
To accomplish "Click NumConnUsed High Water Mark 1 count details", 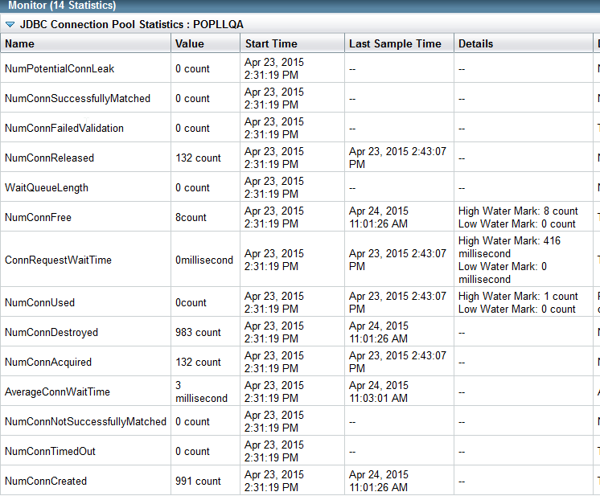I will pos(518,297).
